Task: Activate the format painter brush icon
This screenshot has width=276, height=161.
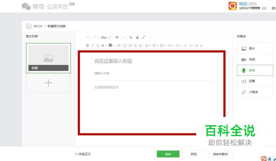Action: pos(137,37)
